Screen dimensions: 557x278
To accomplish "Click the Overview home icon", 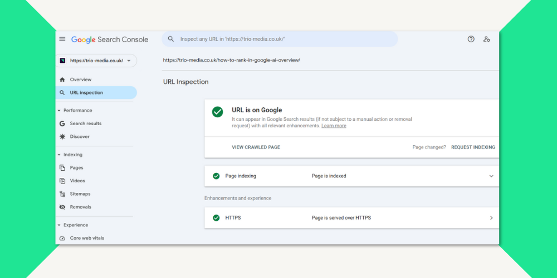I will click(62, 80).
